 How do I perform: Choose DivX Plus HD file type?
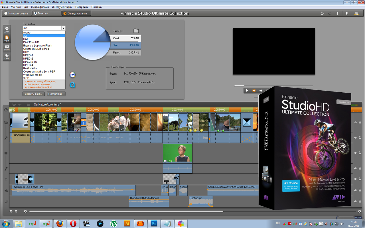click(44, 42)
